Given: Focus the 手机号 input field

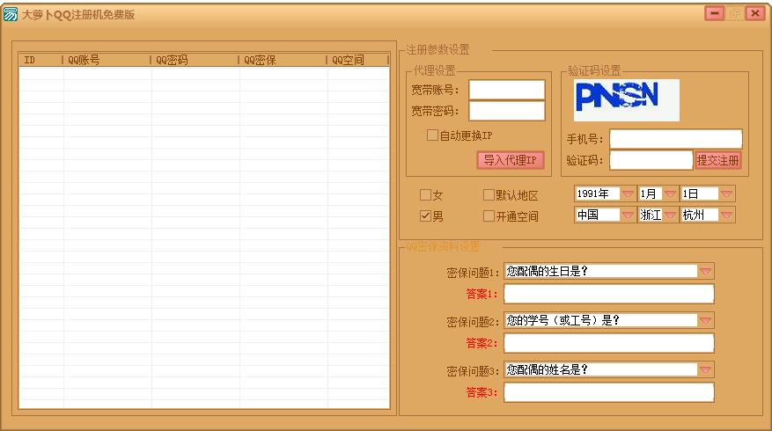Looking at the screenshot, I should [675, 139].
